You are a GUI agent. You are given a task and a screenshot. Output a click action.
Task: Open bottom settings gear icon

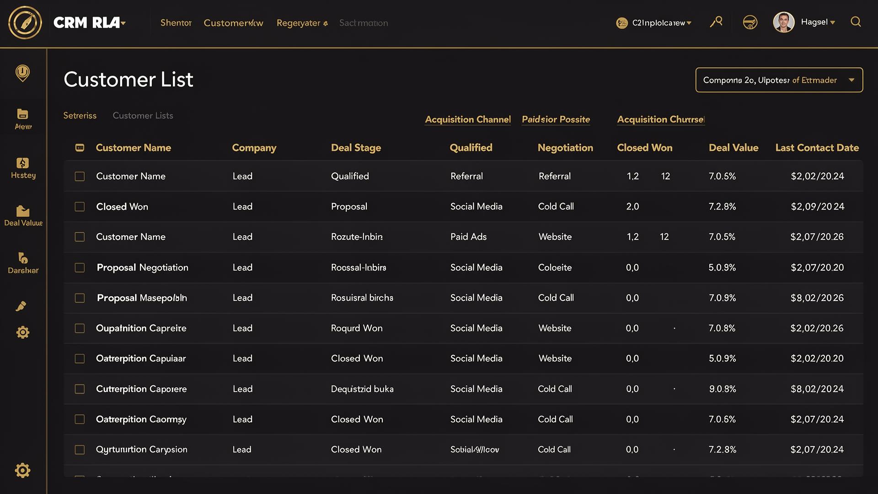[22, 470]
